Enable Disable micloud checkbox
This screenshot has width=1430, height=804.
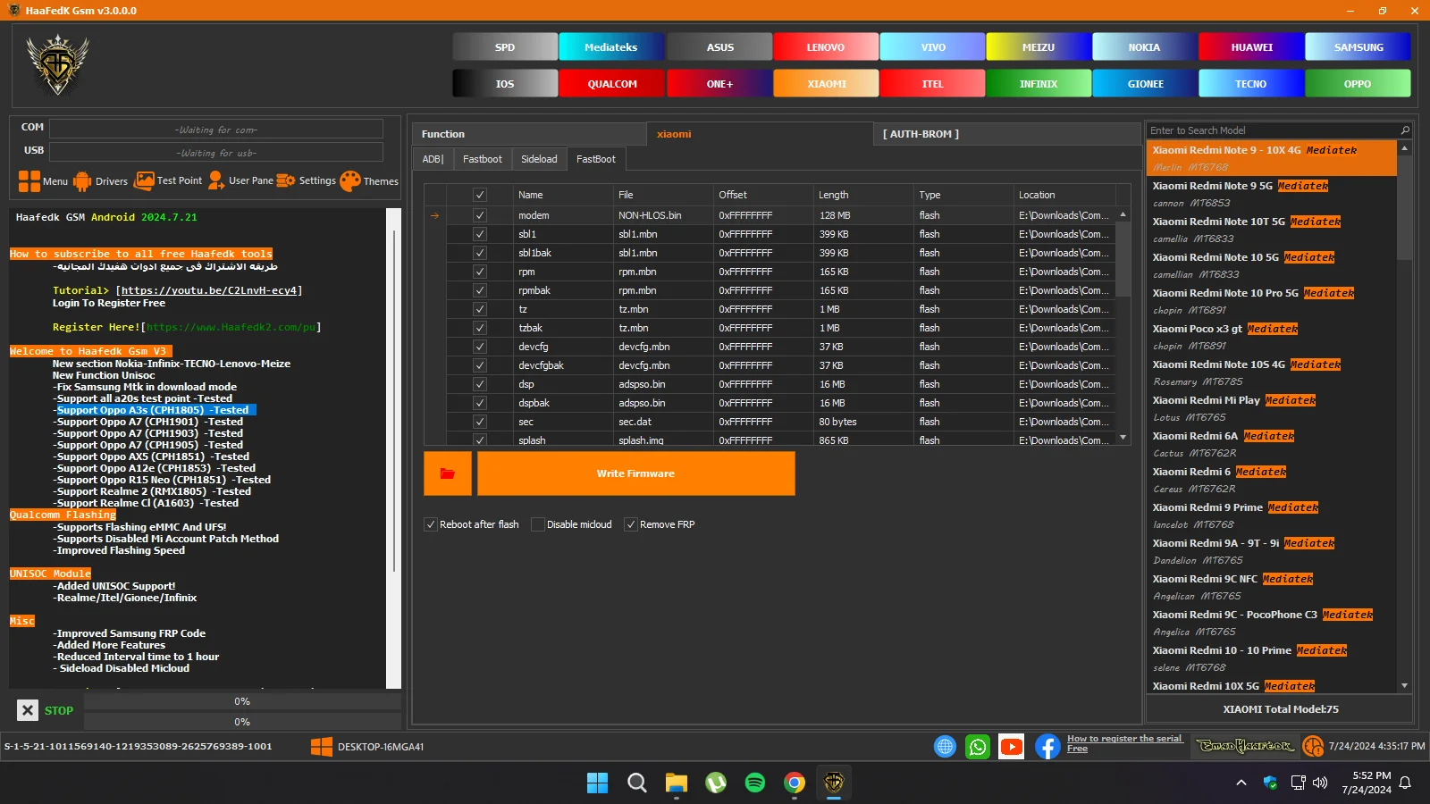(538, 524)
